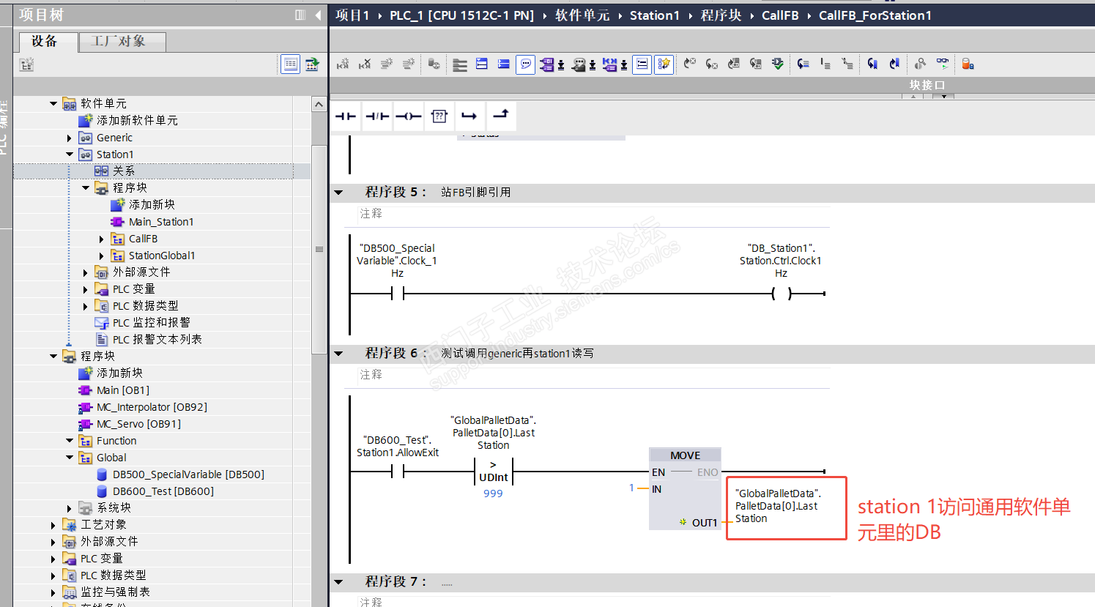Expand the Generic software unit node

pos(70,138)
